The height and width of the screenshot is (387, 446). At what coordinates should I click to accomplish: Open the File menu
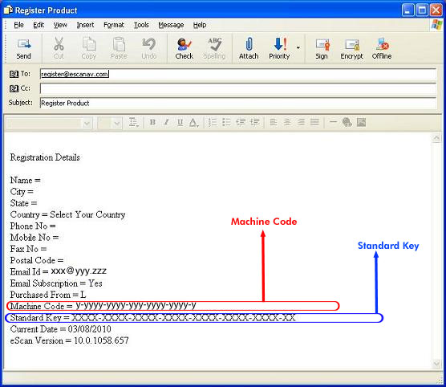click(18, 25)
